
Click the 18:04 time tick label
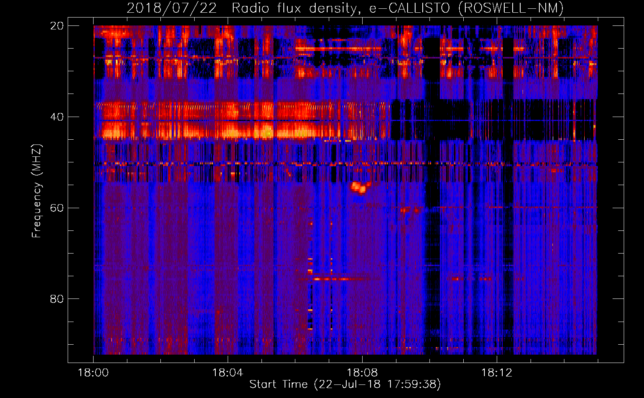click(228, 373)
